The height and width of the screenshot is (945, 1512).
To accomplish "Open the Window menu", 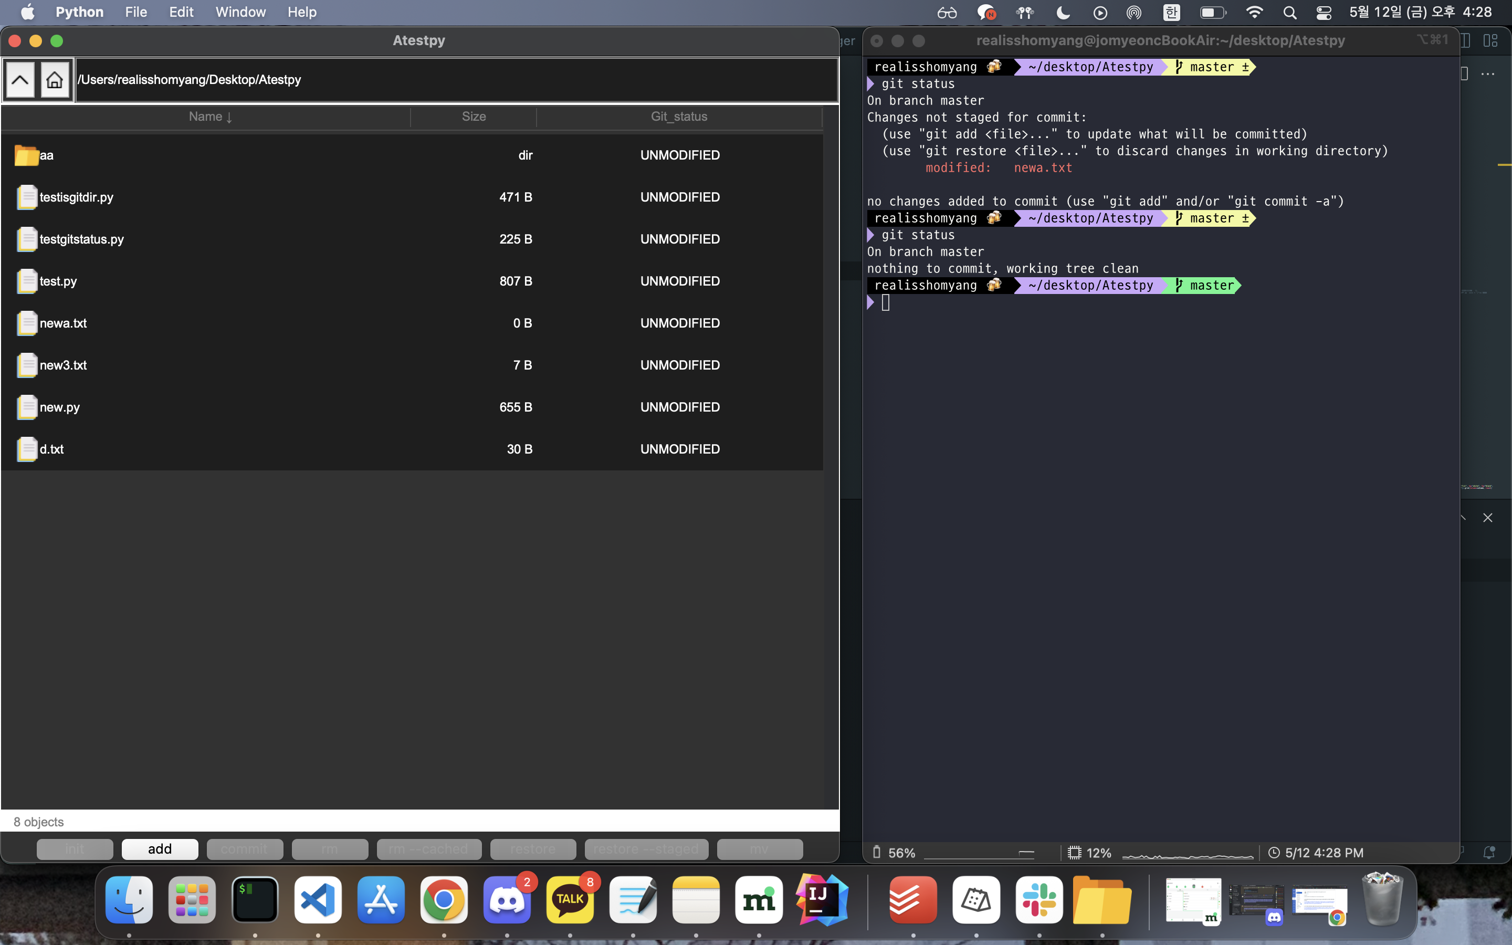I will tap(240, 13).
